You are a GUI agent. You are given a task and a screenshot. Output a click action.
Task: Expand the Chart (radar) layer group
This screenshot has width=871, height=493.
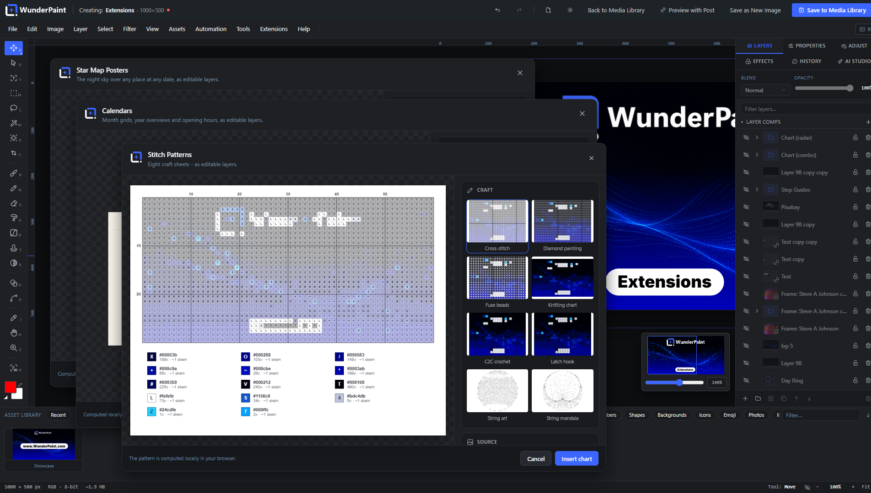(757, 137)
